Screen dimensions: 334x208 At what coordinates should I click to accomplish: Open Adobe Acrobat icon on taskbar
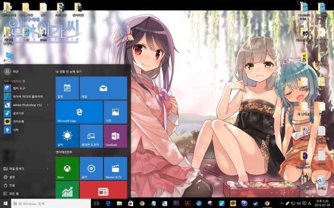[x=187, y=203]
